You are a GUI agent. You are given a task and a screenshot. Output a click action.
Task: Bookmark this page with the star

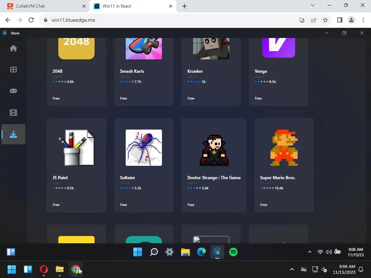pyautogui.click(x=325, y=20)
